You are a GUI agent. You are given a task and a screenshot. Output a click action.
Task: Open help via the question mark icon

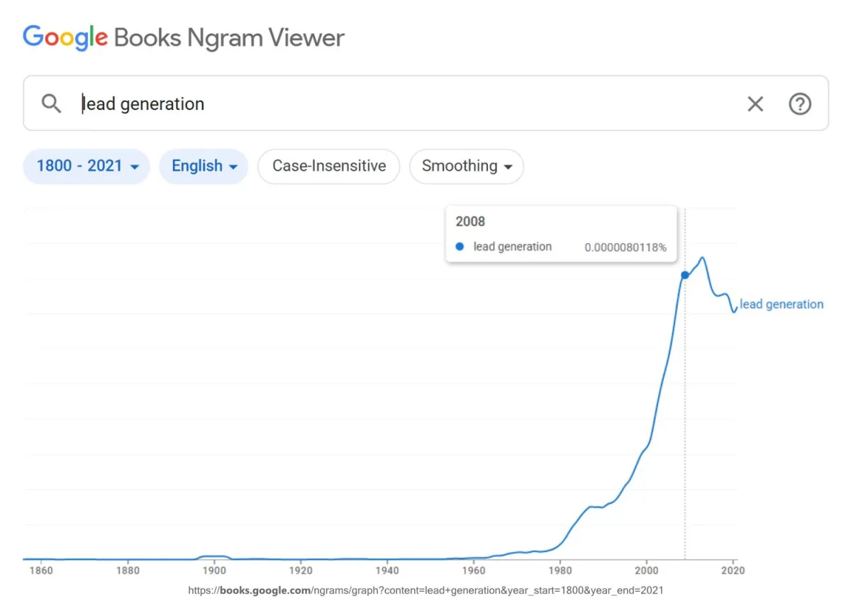[x=800, y=104]
